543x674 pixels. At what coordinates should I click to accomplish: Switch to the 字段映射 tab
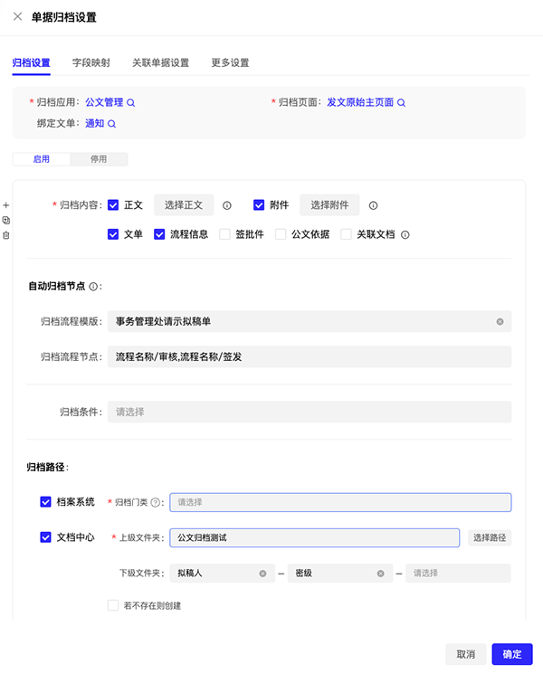(90, 63)
